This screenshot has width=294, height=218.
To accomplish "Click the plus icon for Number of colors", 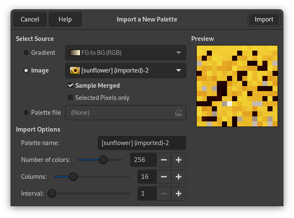I will pos(179,160).
